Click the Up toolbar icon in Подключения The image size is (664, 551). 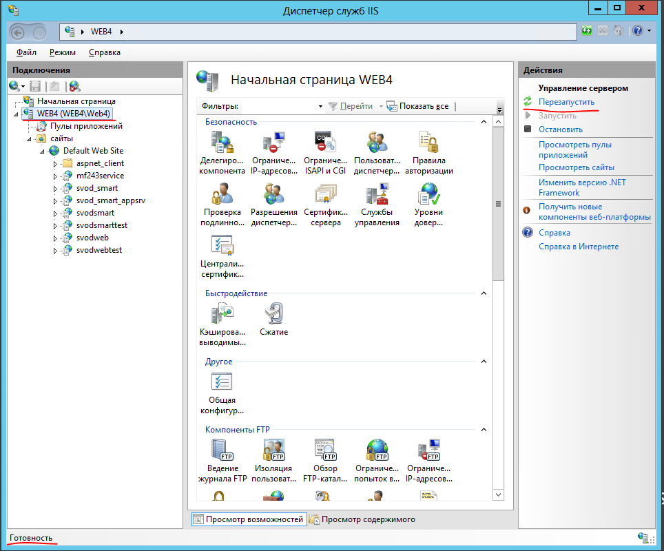pos(54,86)
